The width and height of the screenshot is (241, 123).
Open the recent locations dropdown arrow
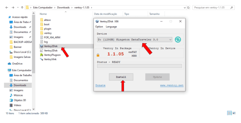pos(18,7)
